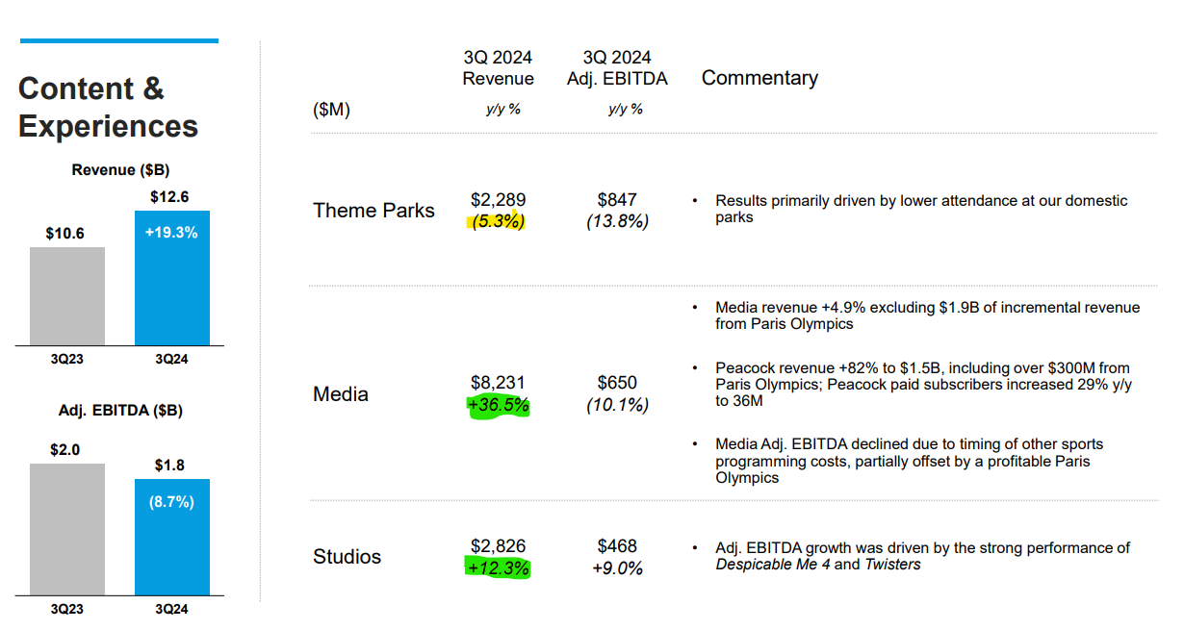Select the $847 Theme Parks EBITDA figure
Viewport: 1184px width, 630px height.
click(617, 200)
